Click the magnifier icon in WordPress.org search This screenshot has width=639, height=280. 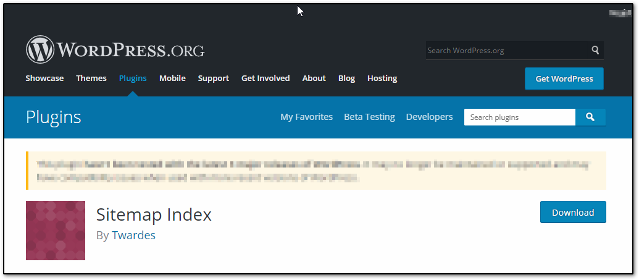pos(595,50)
